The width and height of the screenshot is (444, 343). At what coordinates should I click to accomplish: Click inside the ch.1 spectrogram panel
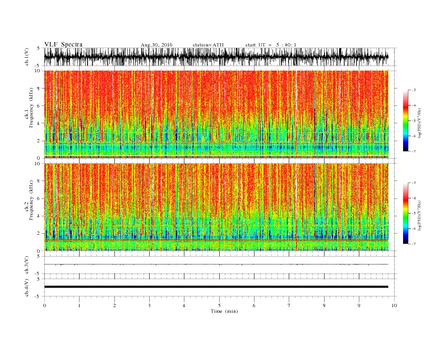tap(216, 114)
